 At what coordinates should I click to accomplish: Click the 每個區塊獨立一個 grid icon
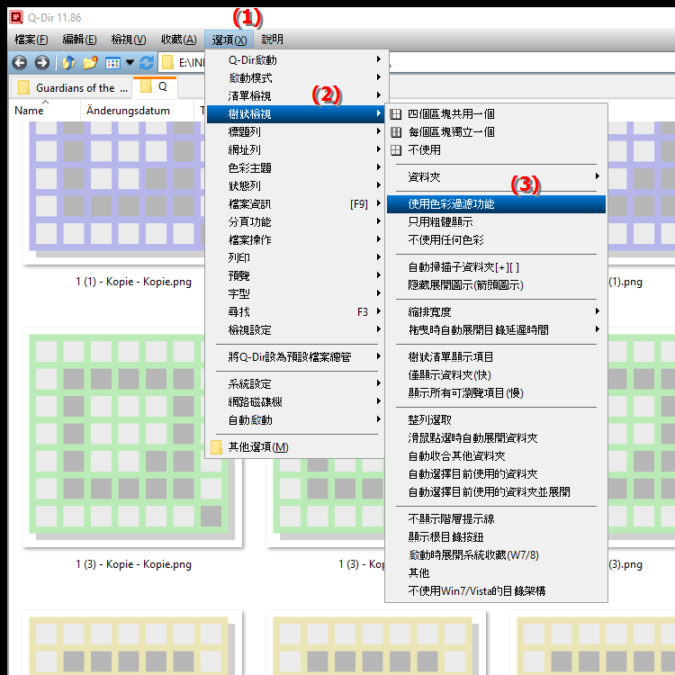396,132
